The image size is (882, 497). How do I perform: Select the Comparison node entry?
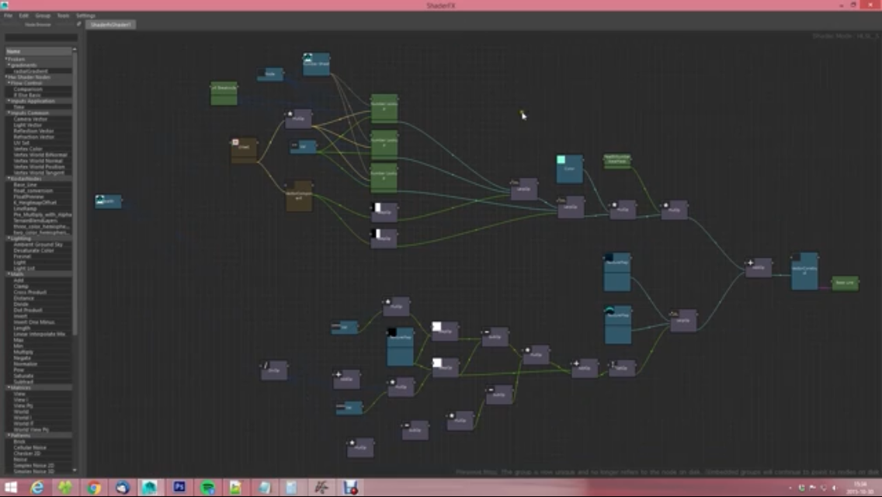pos(28,89)
